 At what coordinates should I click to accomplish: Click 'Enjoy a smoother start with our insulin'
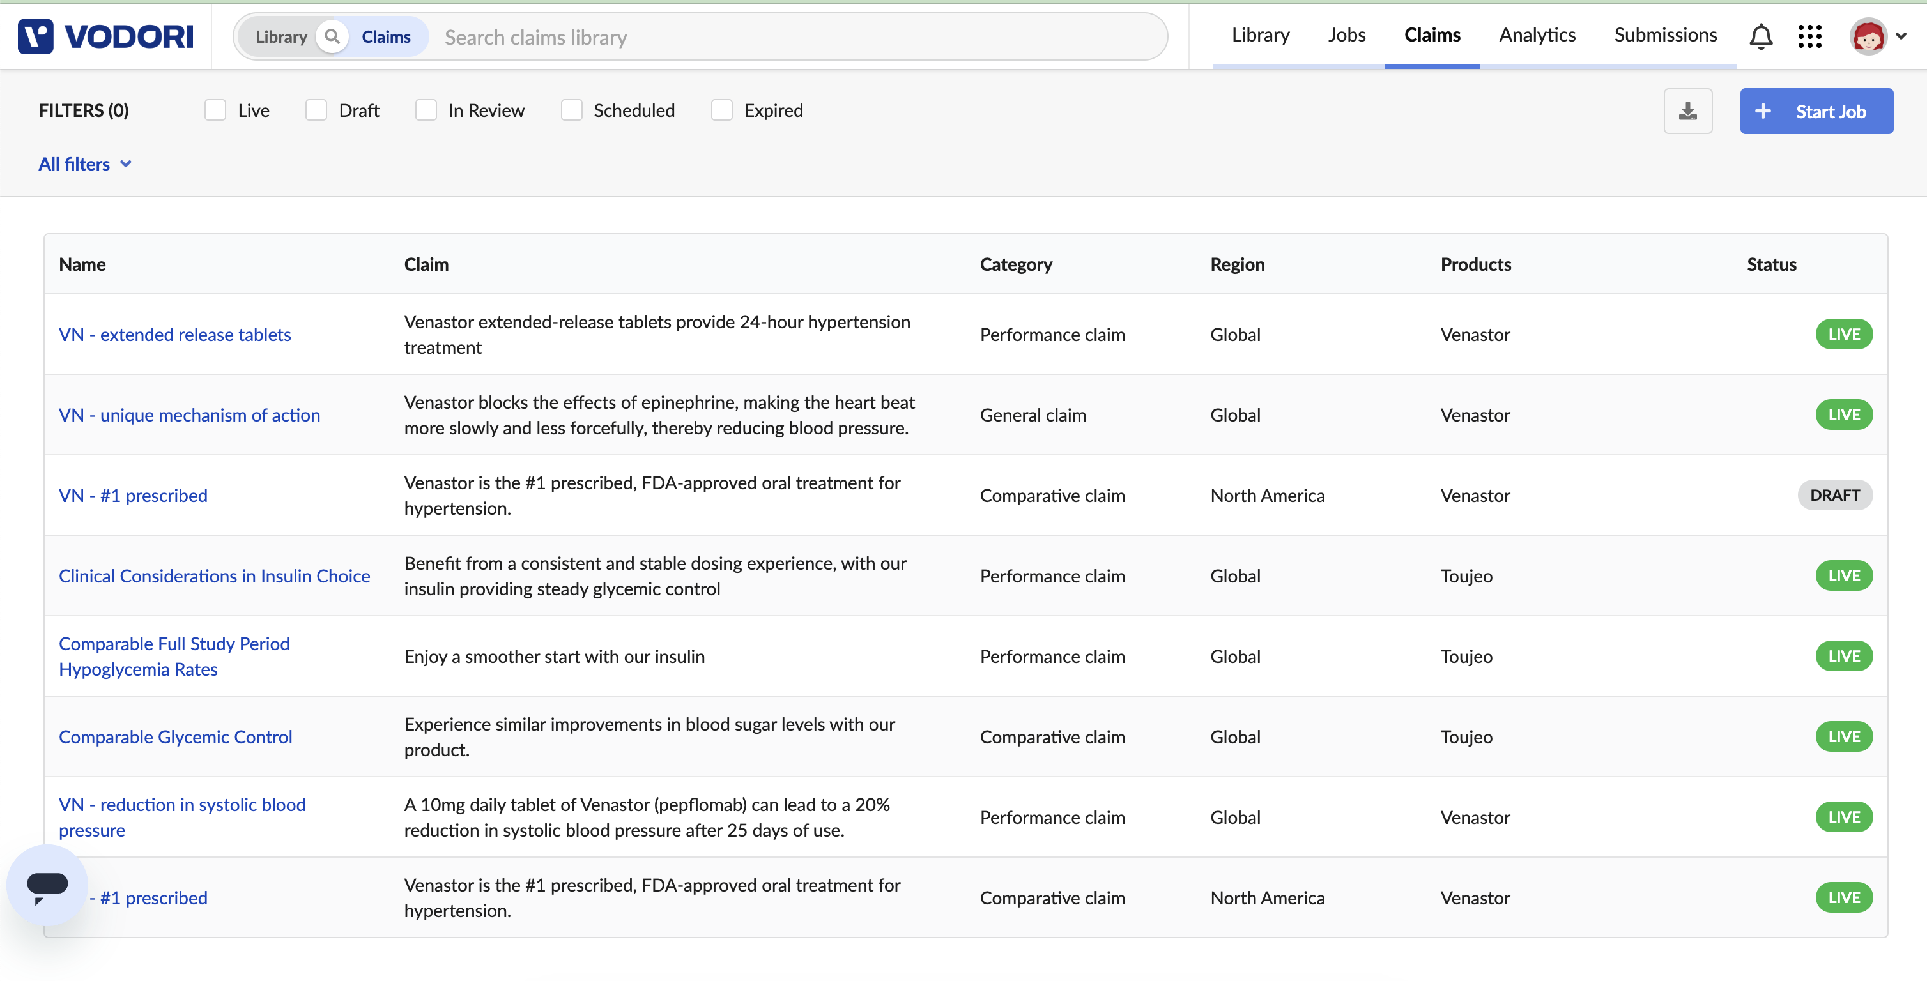pyautogui.click(x=555, y=657)
